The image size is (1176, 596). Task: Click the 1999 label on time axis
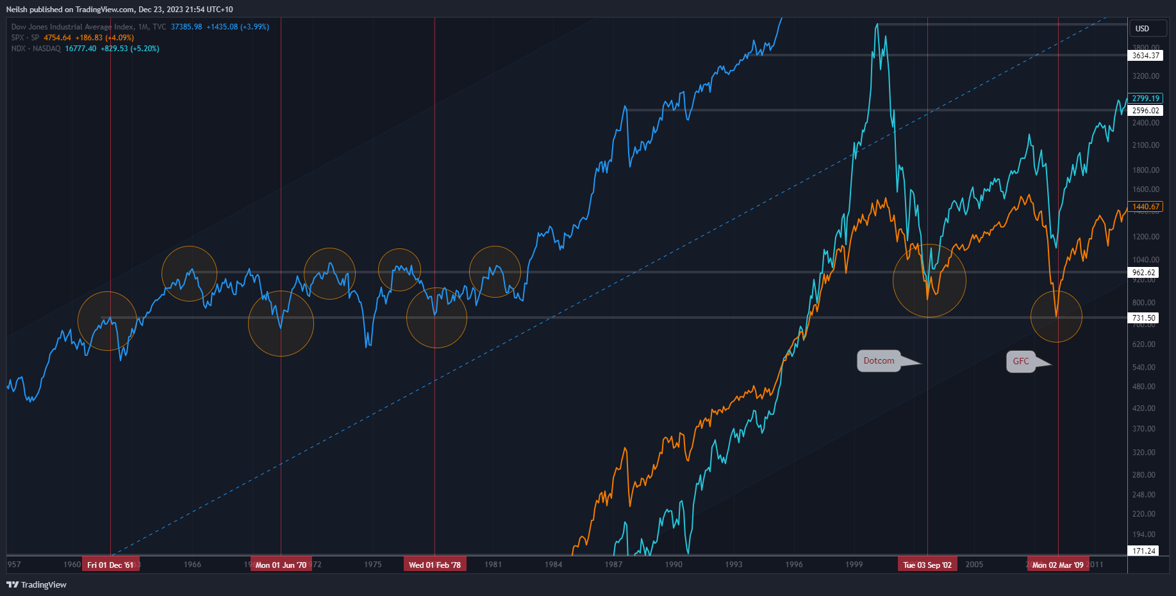(854, 565)
